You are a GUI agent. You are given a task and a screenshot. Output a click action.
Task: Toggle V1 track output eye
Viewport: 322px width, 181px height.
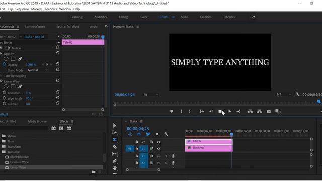(159, 149)
